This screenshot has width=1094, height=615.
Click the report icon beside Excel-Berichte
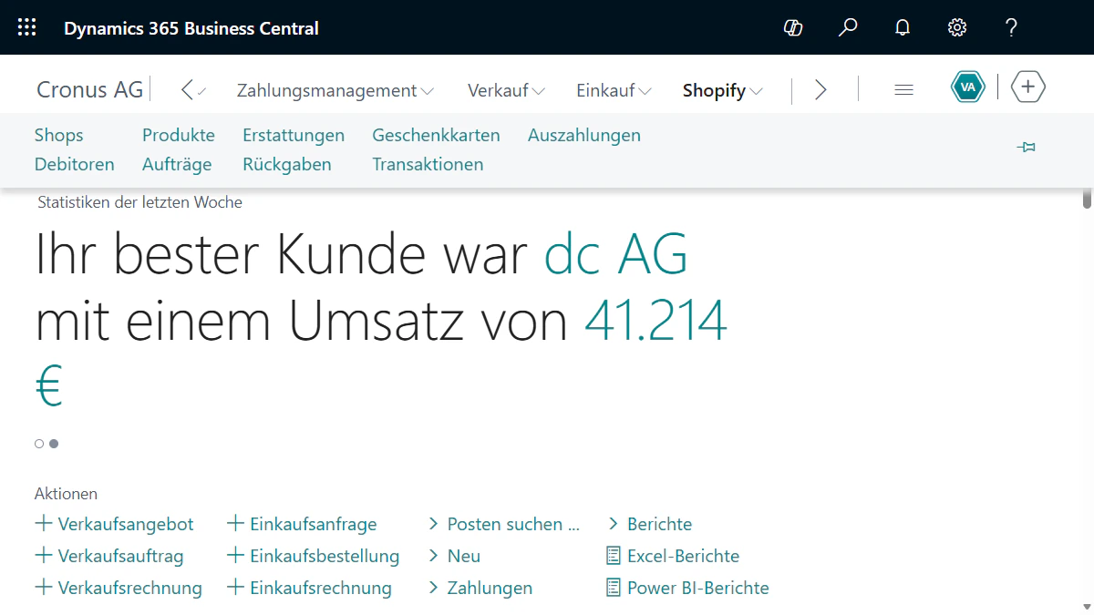click(x=614, y=555)
